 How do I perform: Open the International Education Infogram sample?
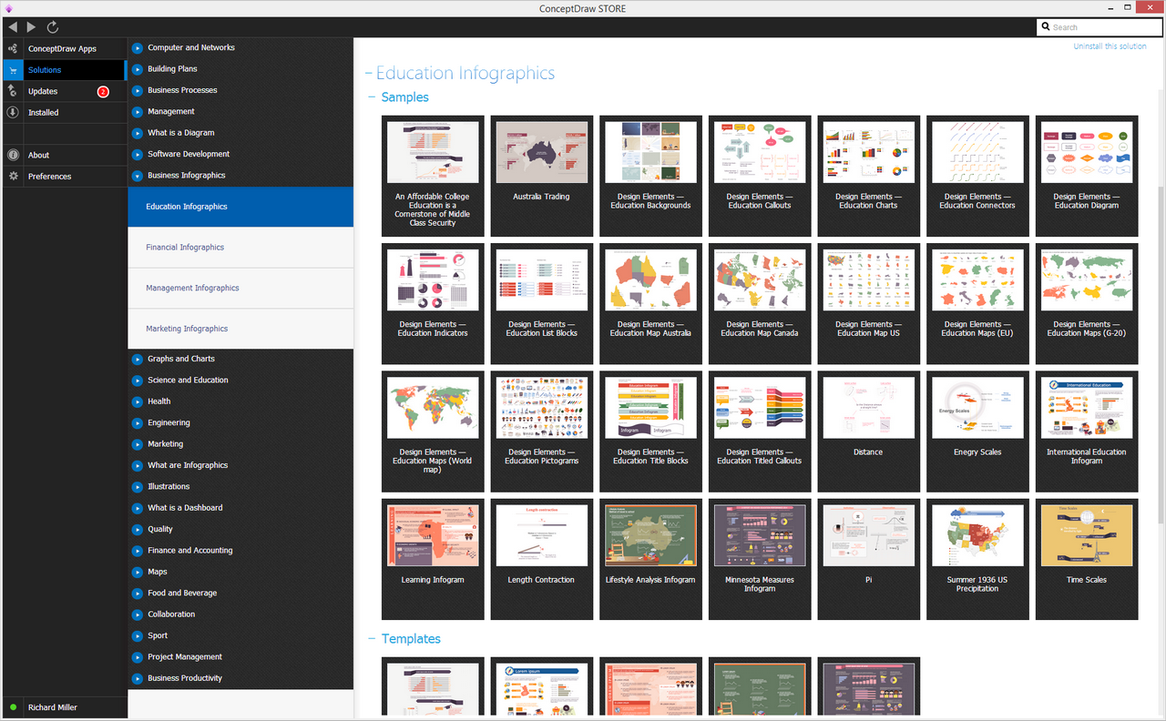tap(1087, 432)
